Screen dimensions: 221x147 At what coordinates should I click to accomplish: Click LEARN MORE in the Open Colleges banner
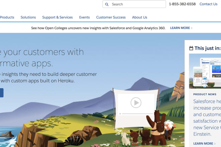[180, 28]
